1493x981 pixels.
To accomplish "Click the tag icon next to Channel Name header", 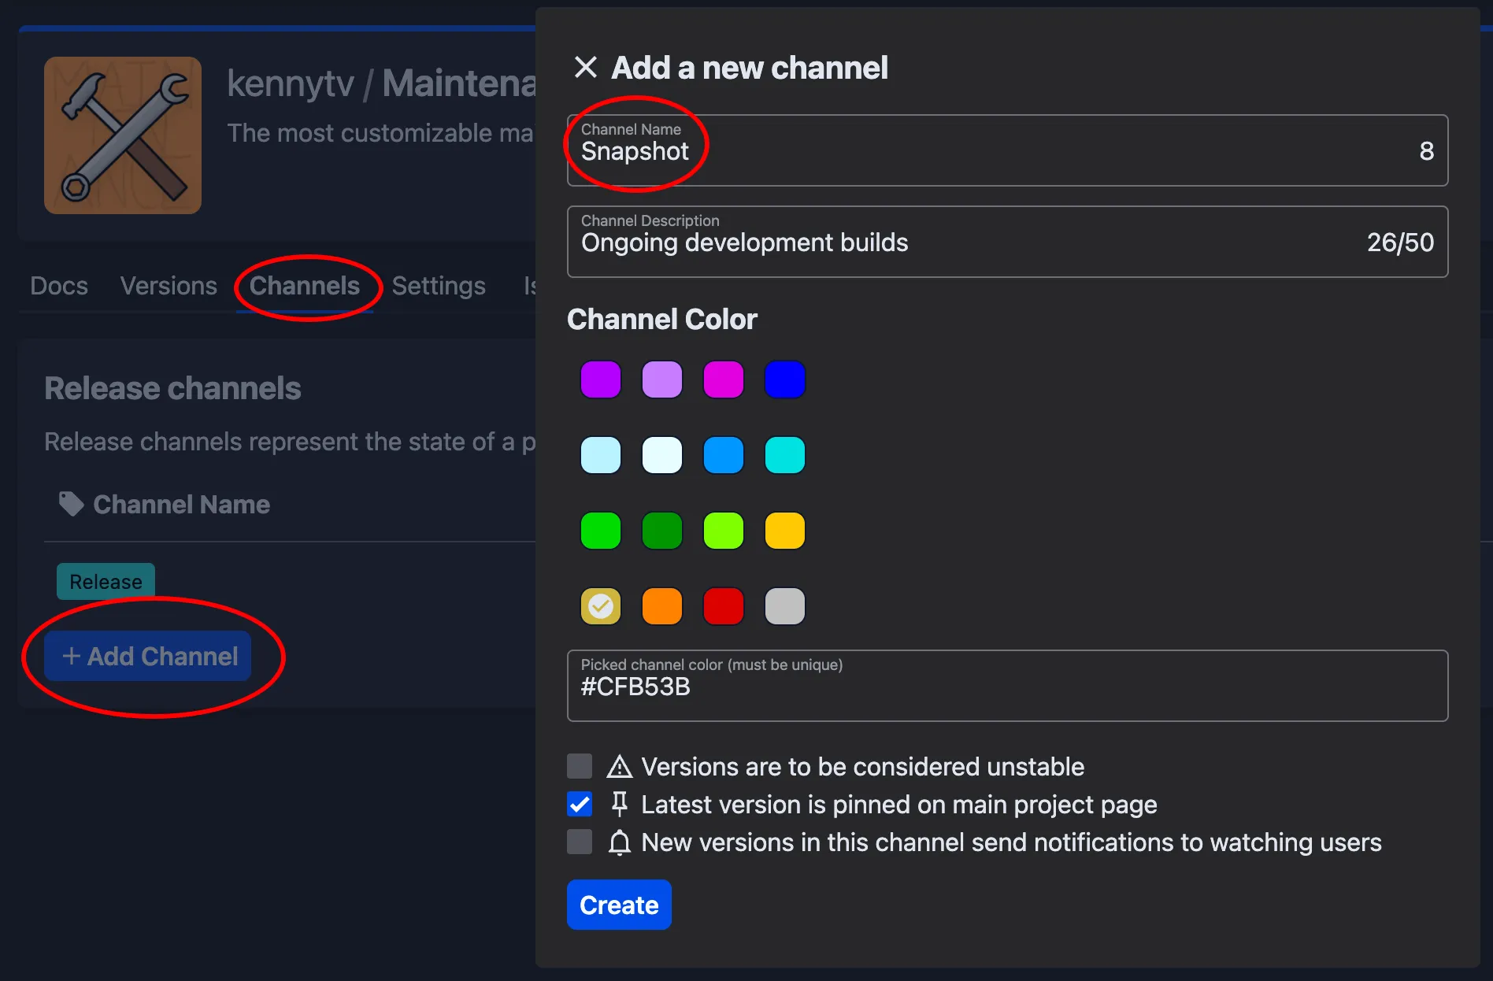I will [70, 503].
